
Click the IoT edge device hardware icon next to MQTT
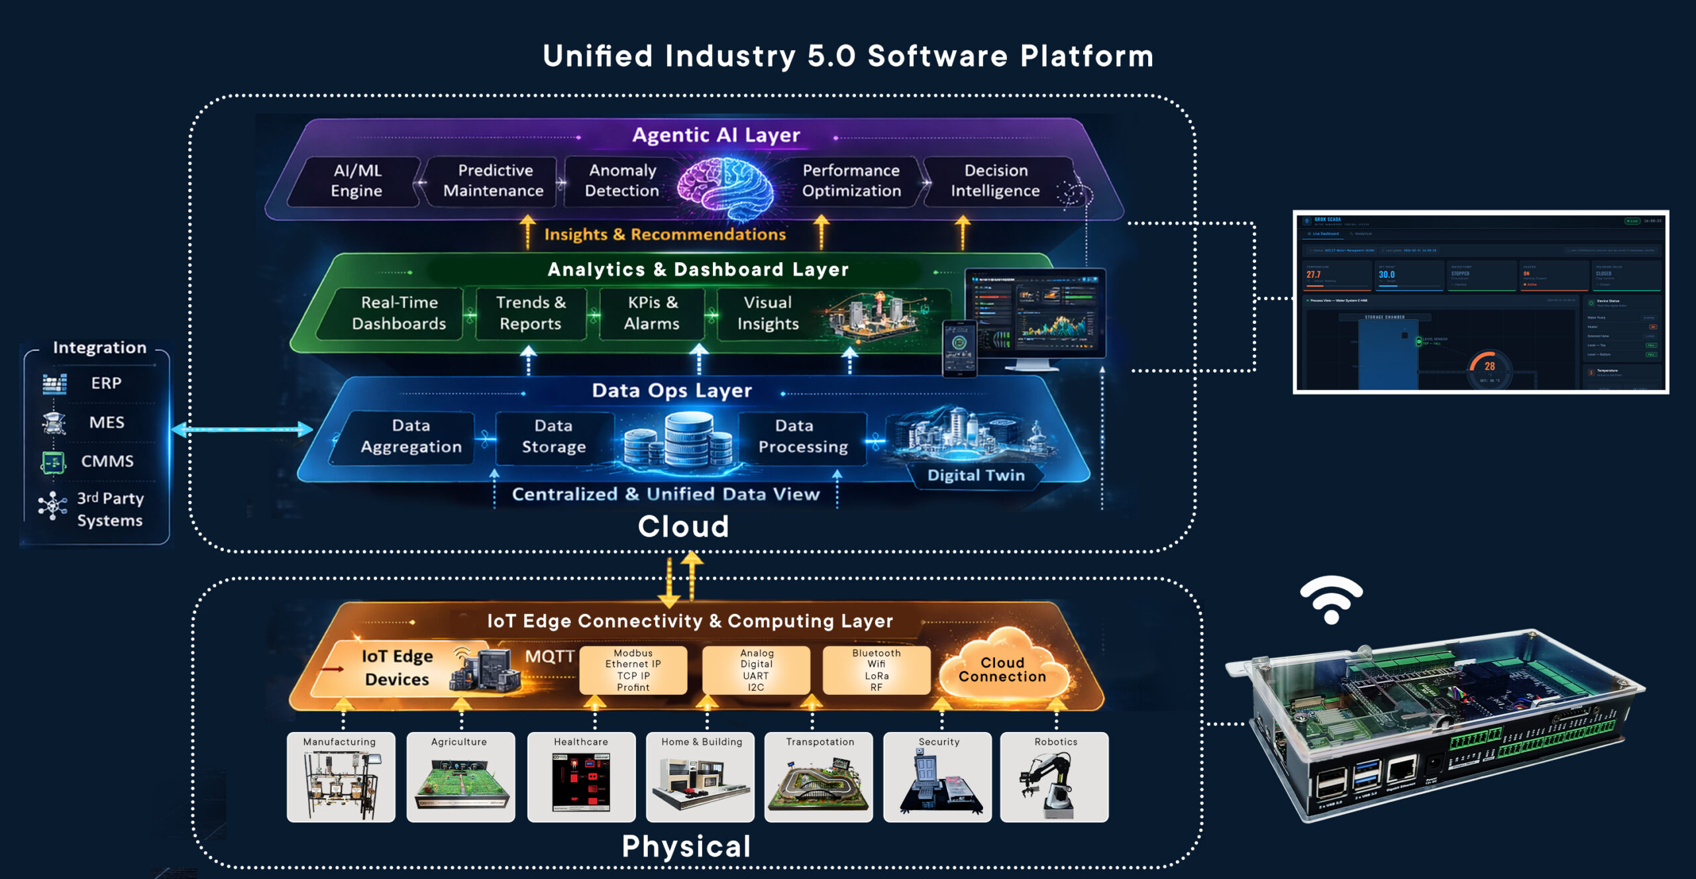click(485, 670)
